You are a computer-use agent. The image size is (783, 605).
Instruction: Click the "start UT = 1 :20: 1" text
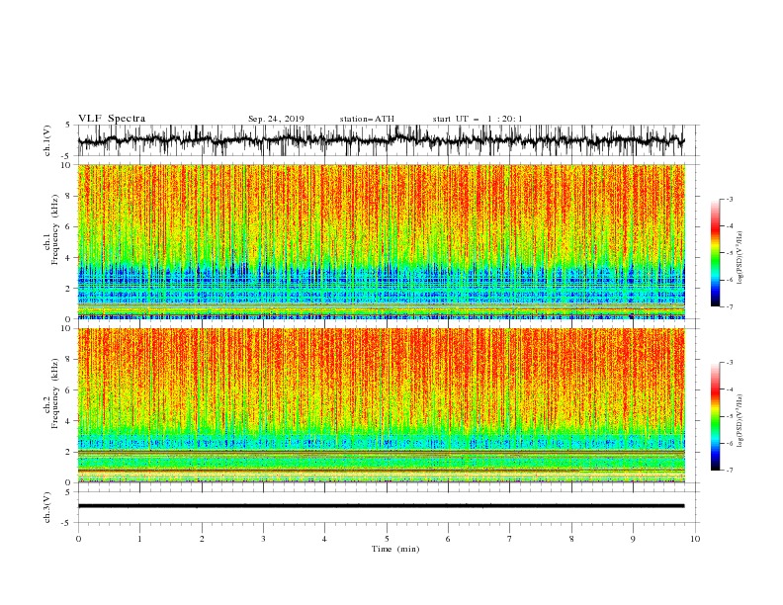[x=478, y=119]
